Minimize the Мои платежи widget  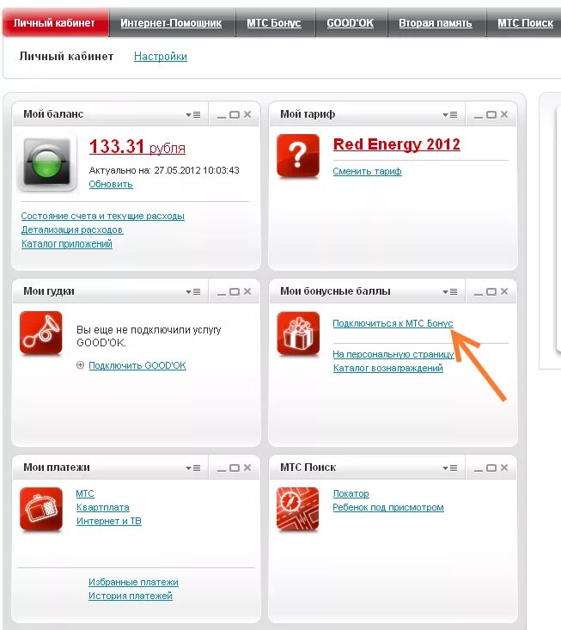pyautogui.click(x=222, y=468)
